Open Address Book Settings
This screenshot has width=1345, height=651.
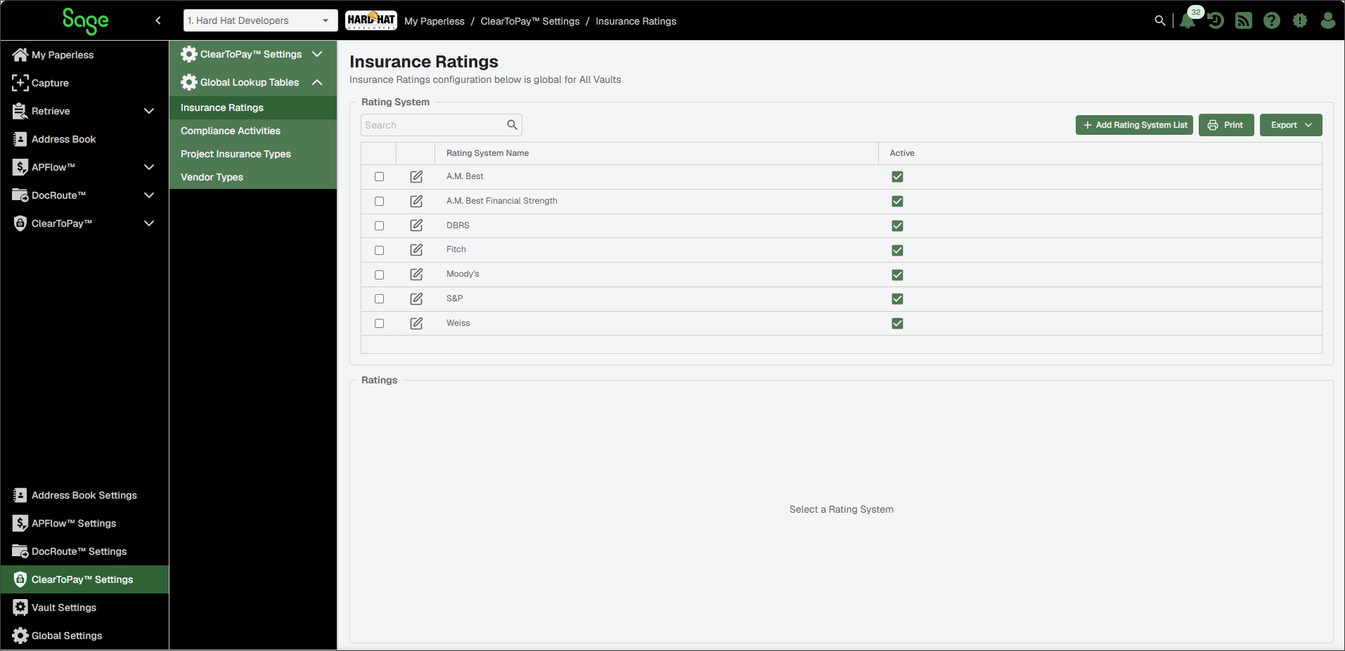point(84,495)
